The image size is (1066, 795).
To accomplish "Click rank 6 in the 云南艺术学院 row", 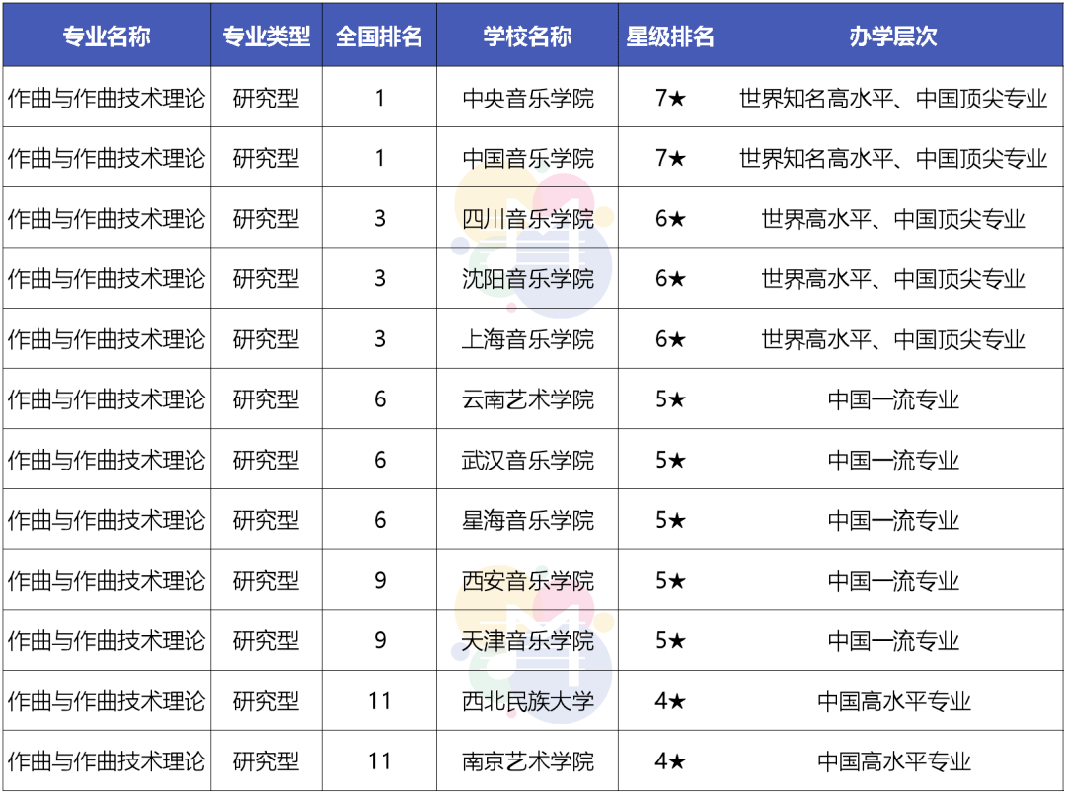I will (379, 399).
